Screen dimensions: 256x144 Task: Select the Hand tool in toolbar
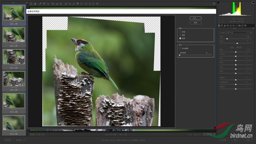coord(35,4)
